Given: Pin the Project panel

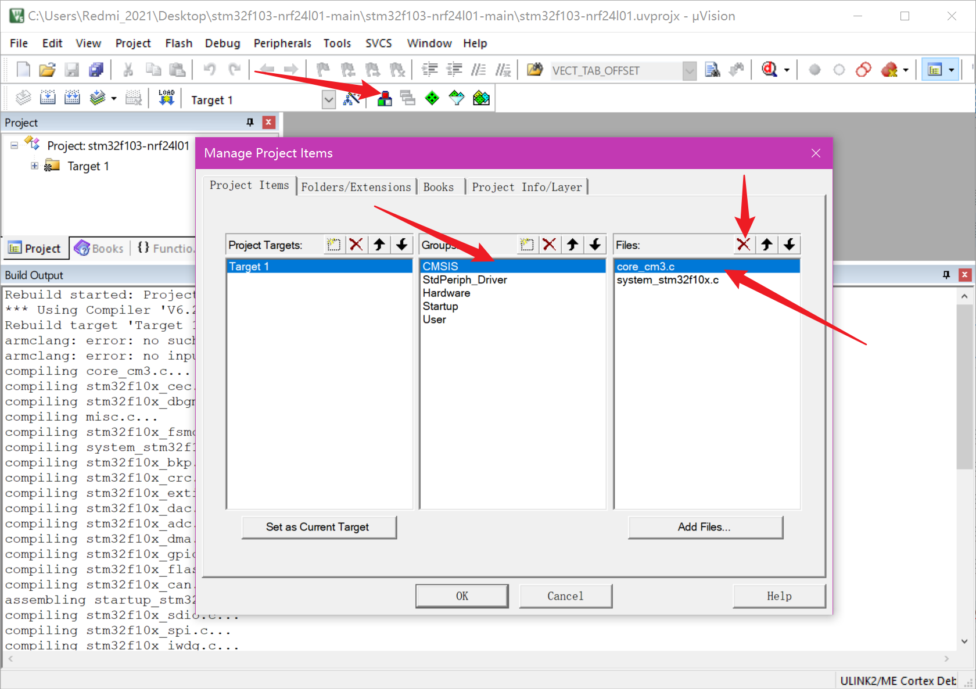Looking at the screenshot, I should [250, 122].
